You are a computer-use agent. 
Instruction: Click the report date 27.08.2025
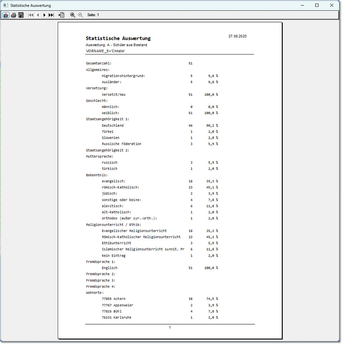click(x=237, y=36)
